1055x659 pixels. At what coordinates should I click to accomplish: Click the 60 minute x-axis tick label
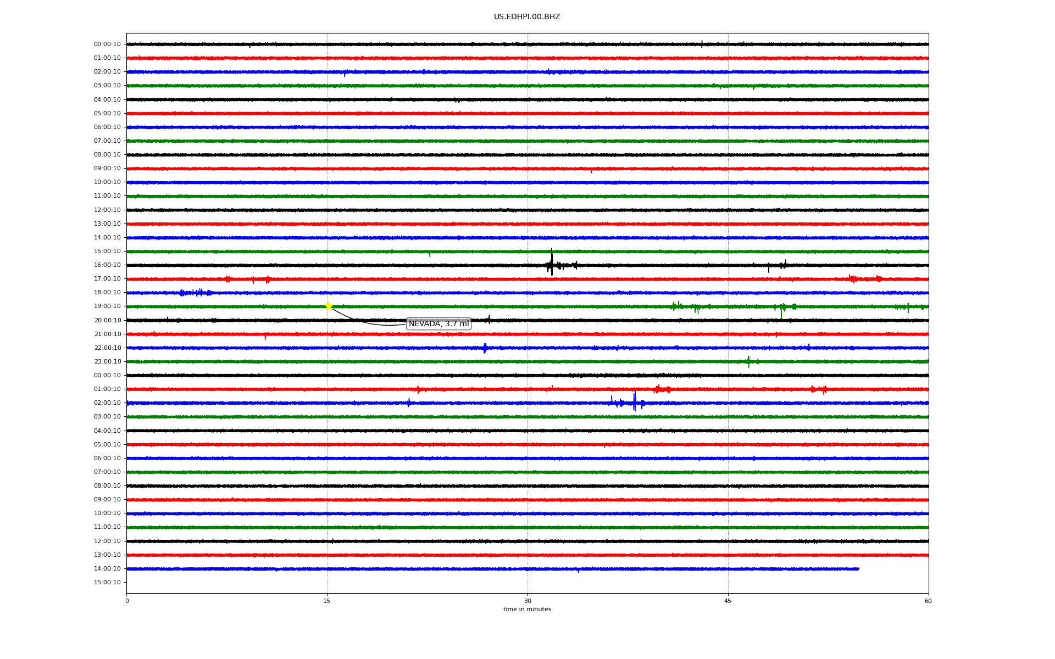tap(928, 601)
